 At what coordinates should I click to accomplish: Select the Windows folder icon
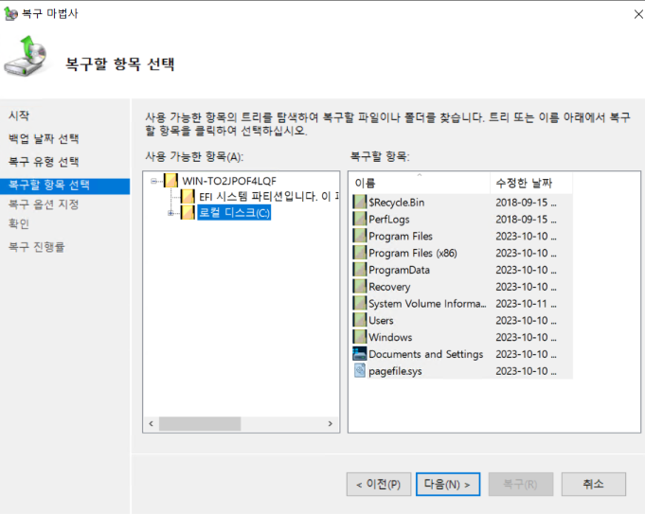359,337
